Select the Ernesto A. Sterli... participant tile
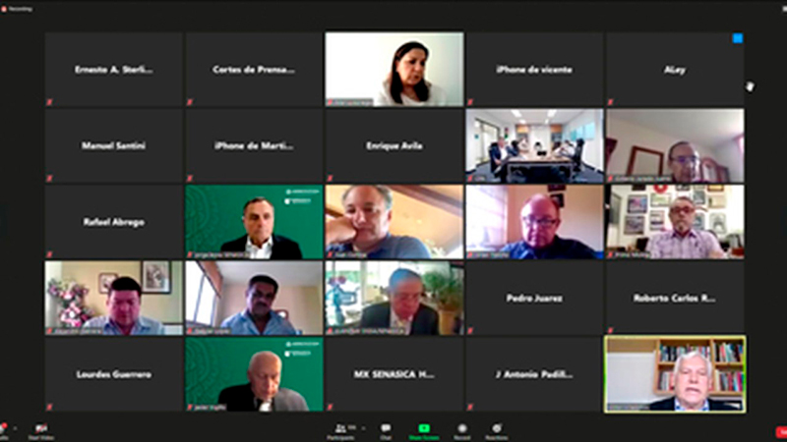The height and width of the screenshot is (442, 787). pos(114,70)
